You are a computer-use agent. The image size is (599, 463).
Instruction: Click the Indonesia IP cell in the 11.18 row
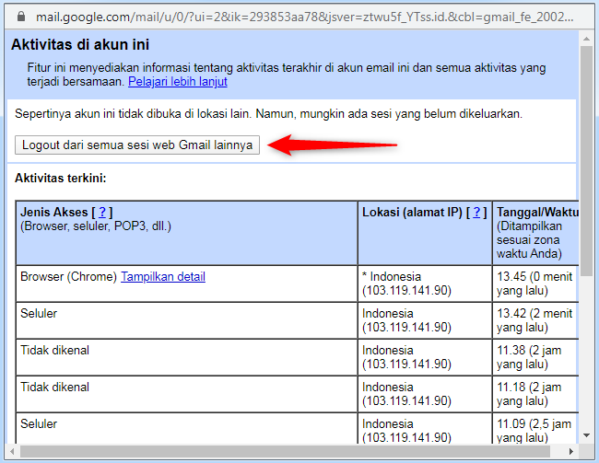pos(425,394)
